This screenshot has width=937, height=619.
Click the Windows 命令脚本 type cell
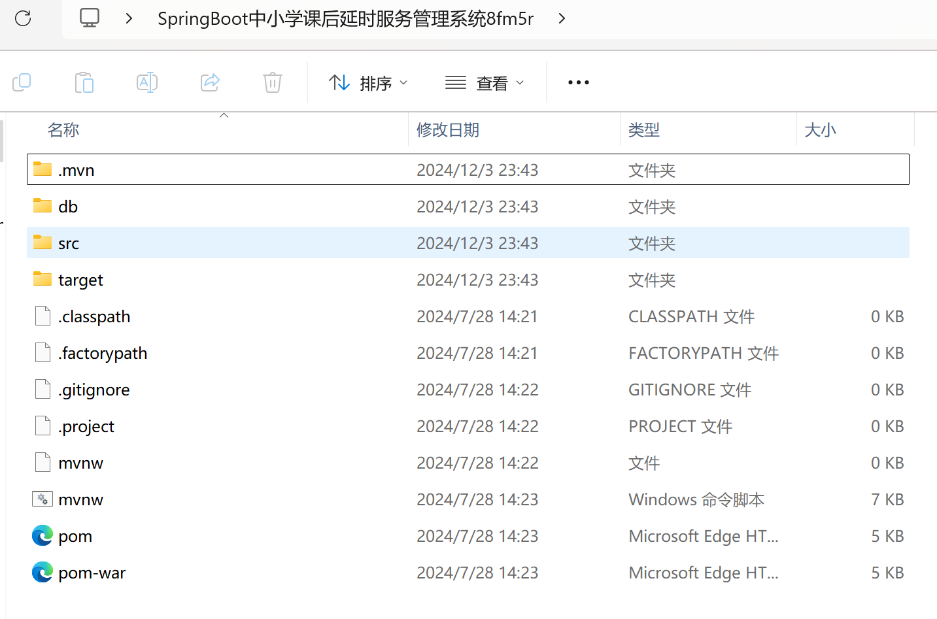click(696, 500)
